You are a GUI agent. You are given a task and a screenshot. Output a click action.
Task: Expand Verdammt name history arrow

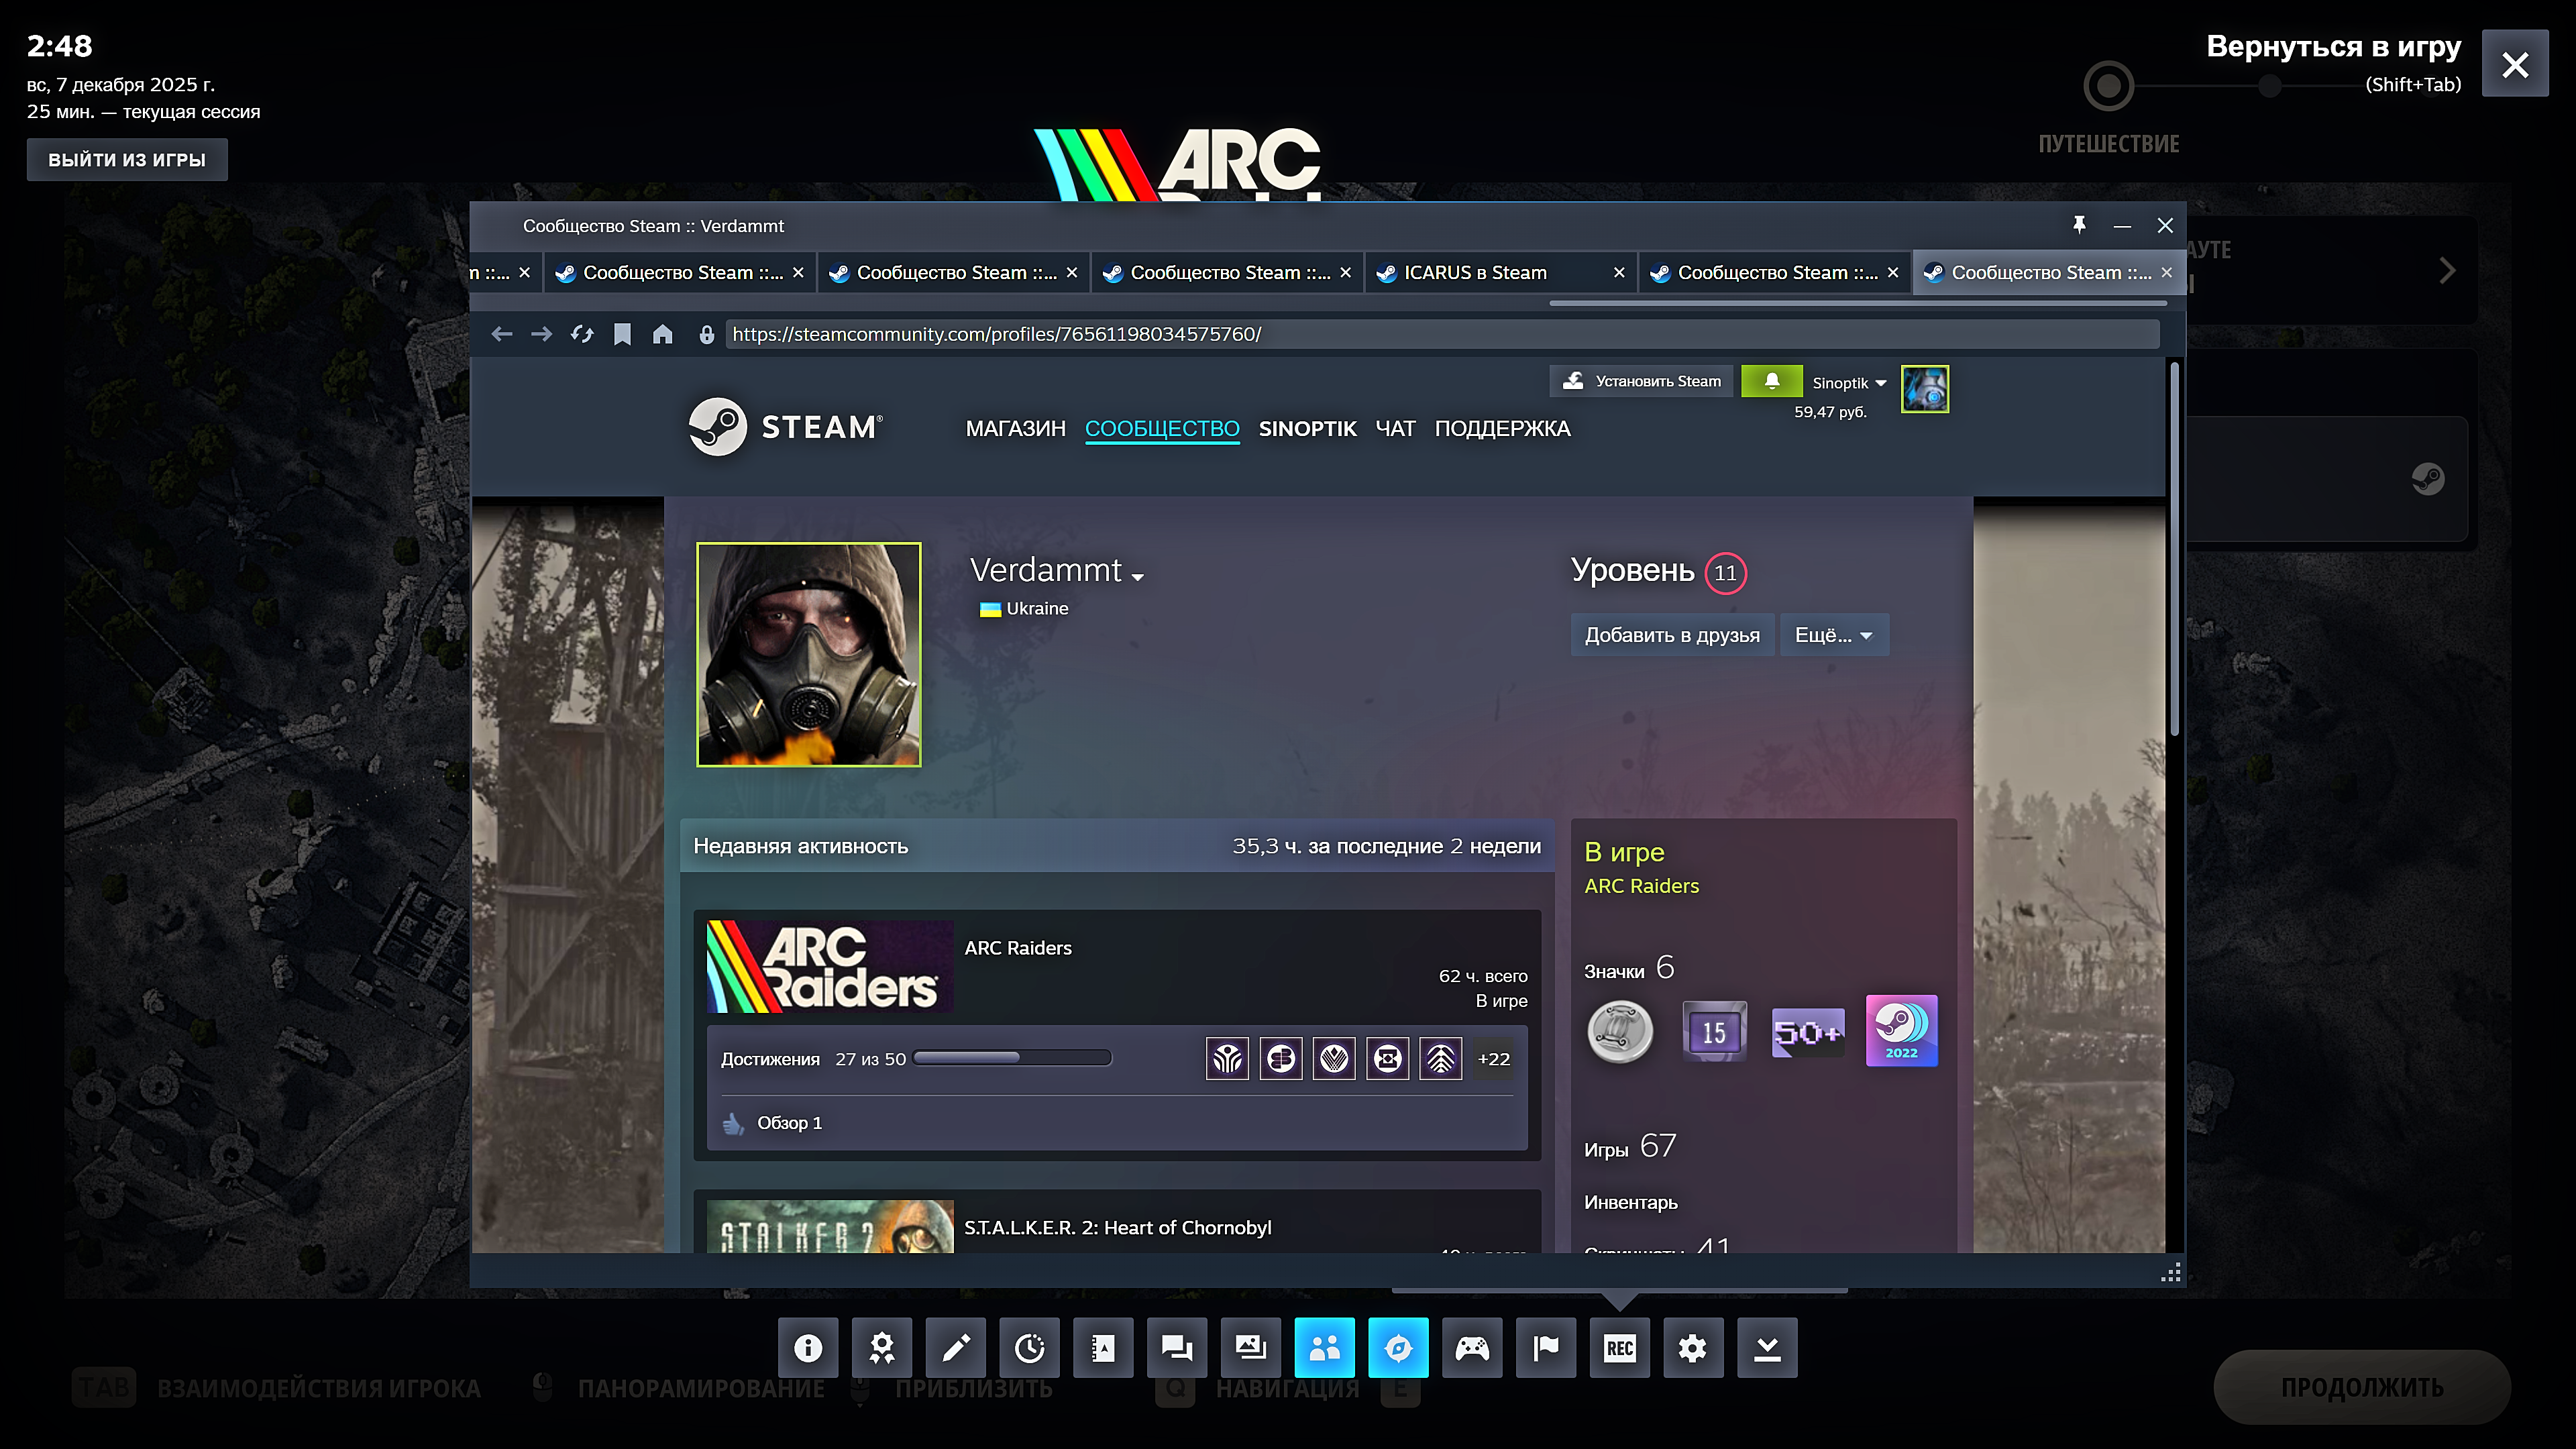(1138, 577)
